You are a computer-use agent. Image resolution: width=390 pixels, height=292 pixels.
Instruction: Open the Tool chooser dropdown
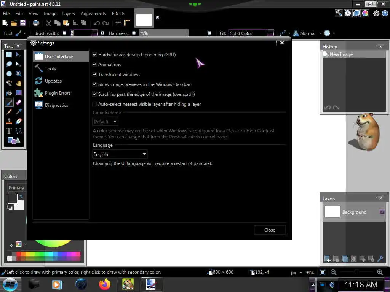(21, 33)
